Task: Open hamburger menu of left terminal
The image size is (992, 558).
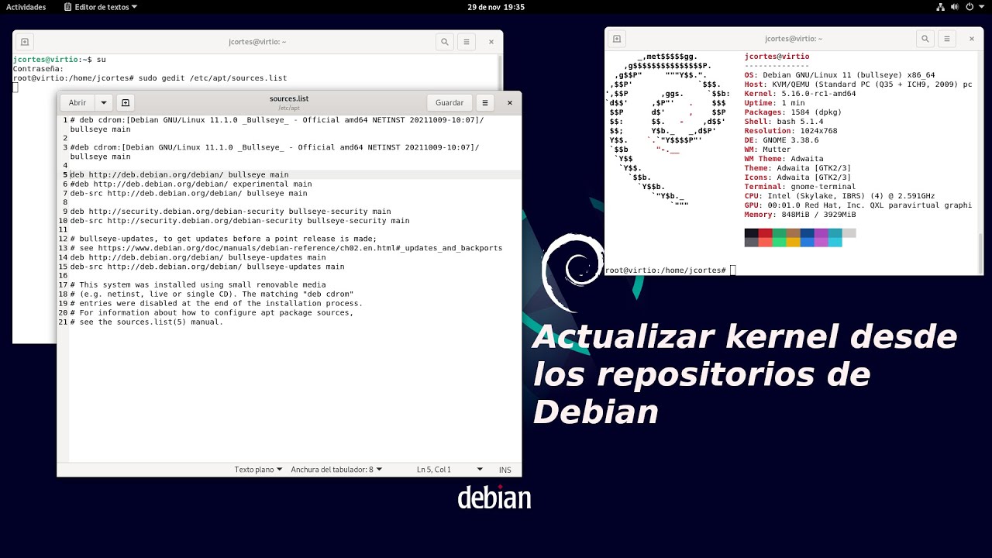Action: (466, 42)
